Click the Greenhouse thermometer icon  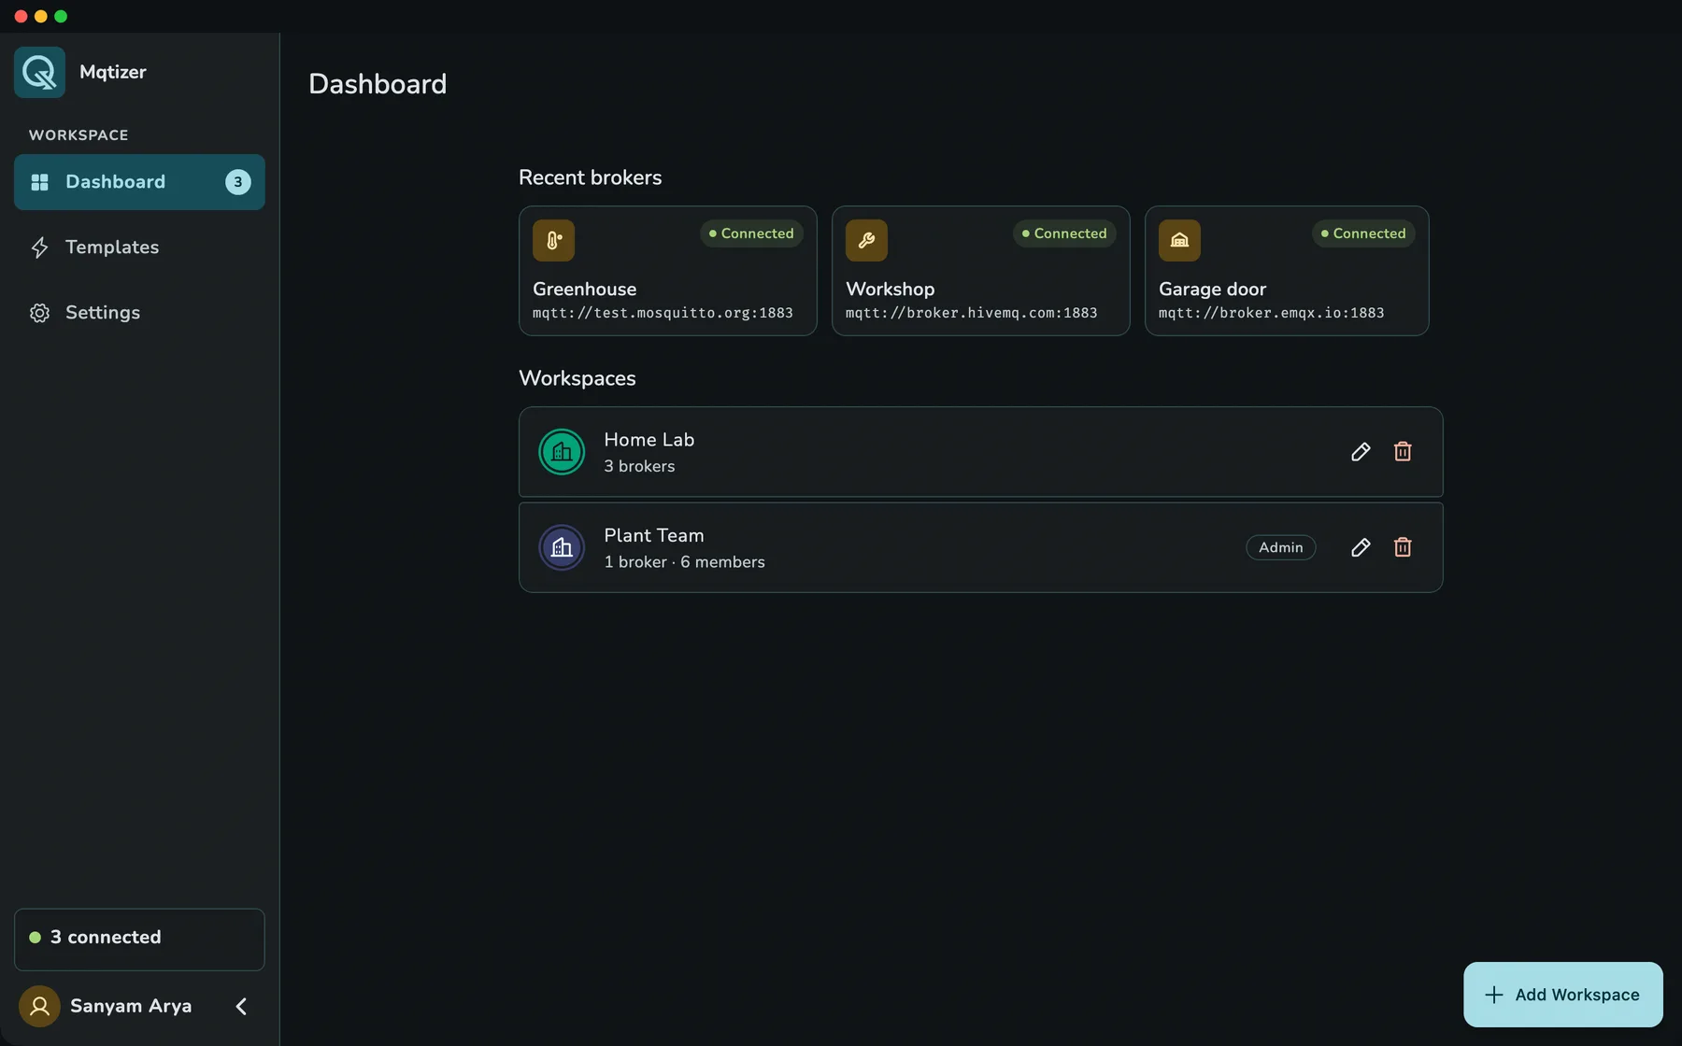pos(553,240)
